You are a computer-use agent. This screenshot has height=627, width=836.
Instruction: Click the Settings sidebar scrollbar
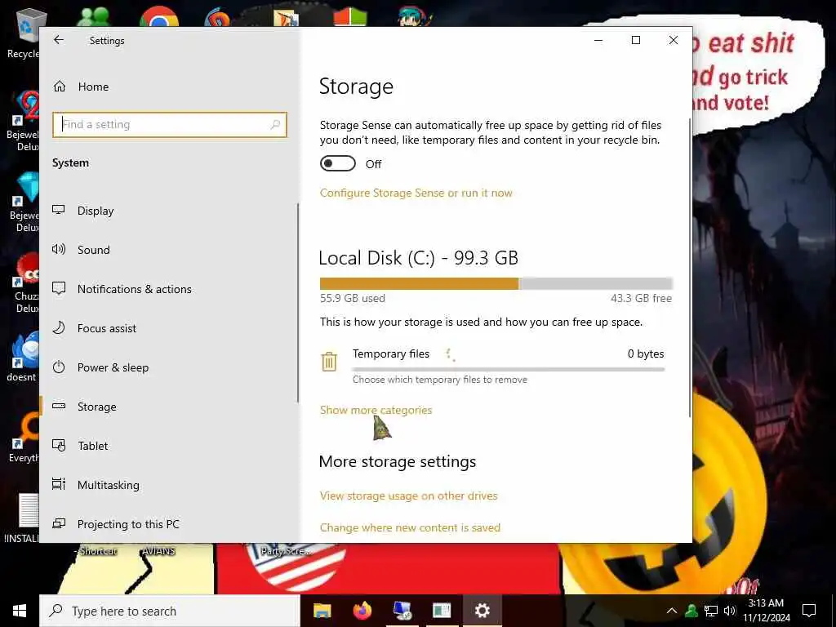pos(297,303)
